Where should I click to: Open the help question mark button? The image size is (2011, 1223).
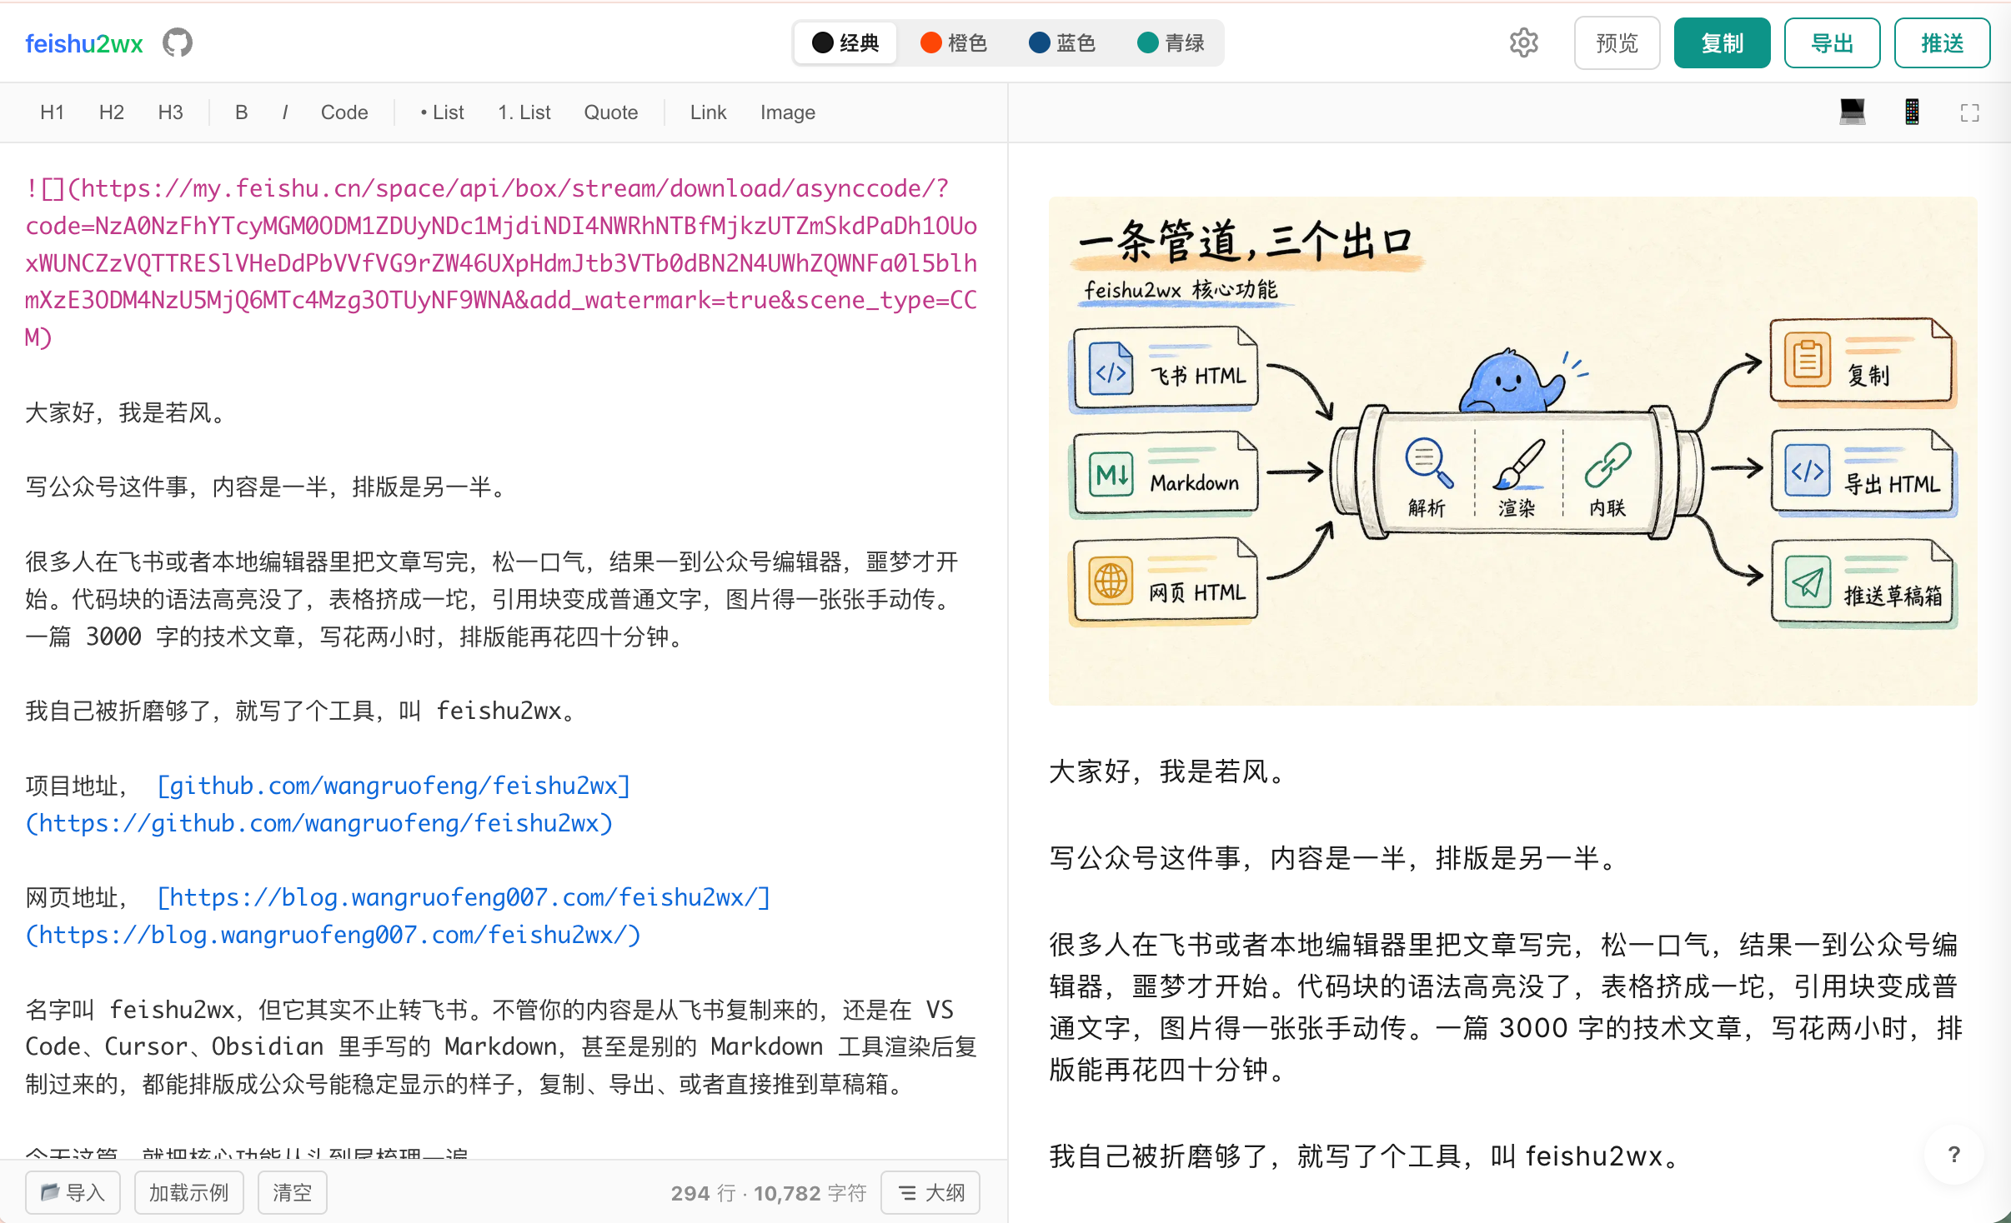[x=1953, y=1154]
